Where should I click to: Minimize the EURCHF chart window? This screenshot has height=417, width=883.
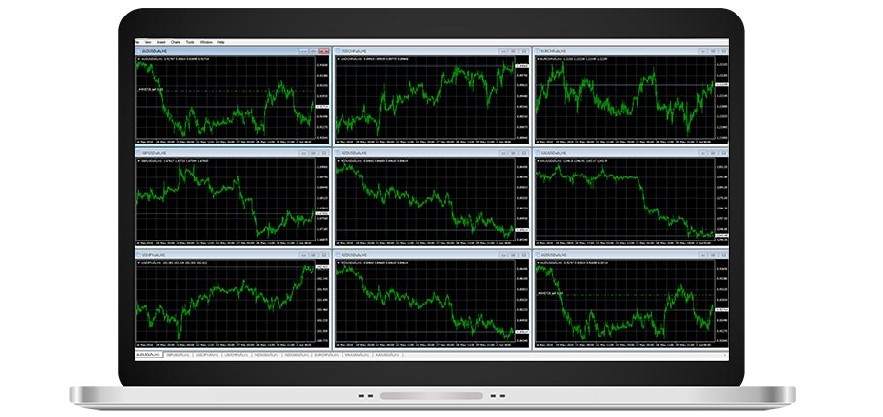tap(703, 51)
